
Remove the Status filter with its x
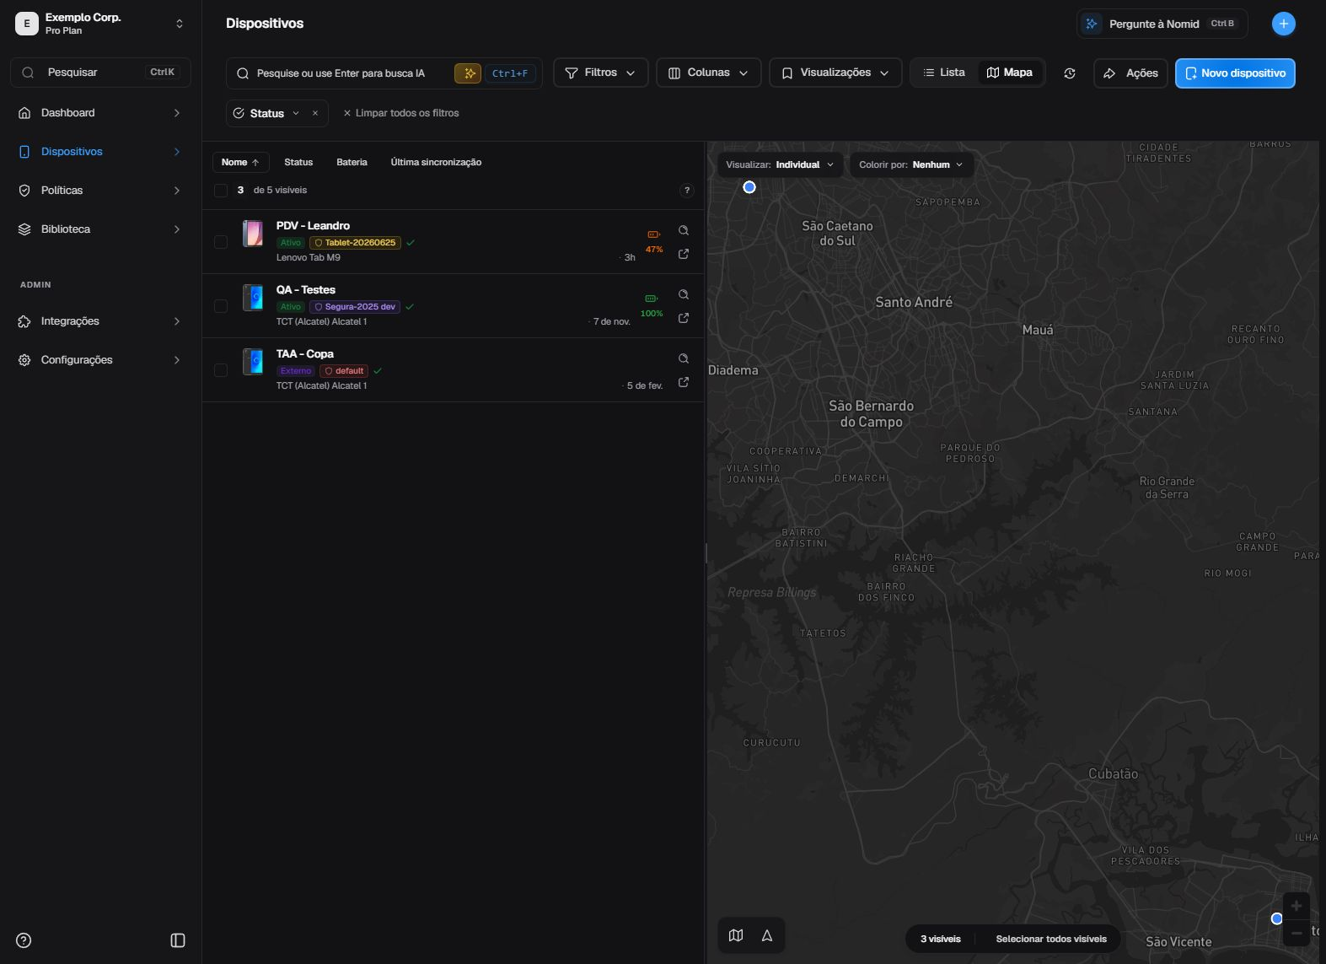(x=315, y=113)
